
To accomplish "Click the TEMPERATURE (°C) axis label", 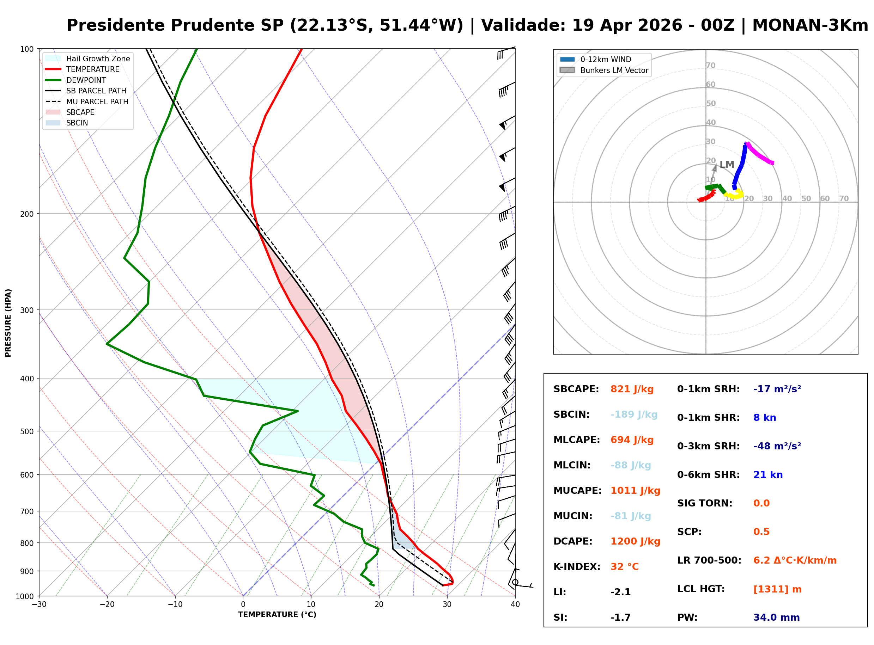I will pos(277,616).
